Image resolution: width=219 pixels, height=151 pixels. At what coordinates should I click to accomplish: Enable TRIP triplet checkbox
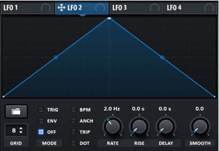(73, 132)
